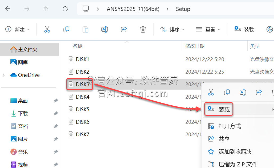Open the 排序 sort dropdown
The height and width of the screenshot is (168, 274).
point(172,29)
